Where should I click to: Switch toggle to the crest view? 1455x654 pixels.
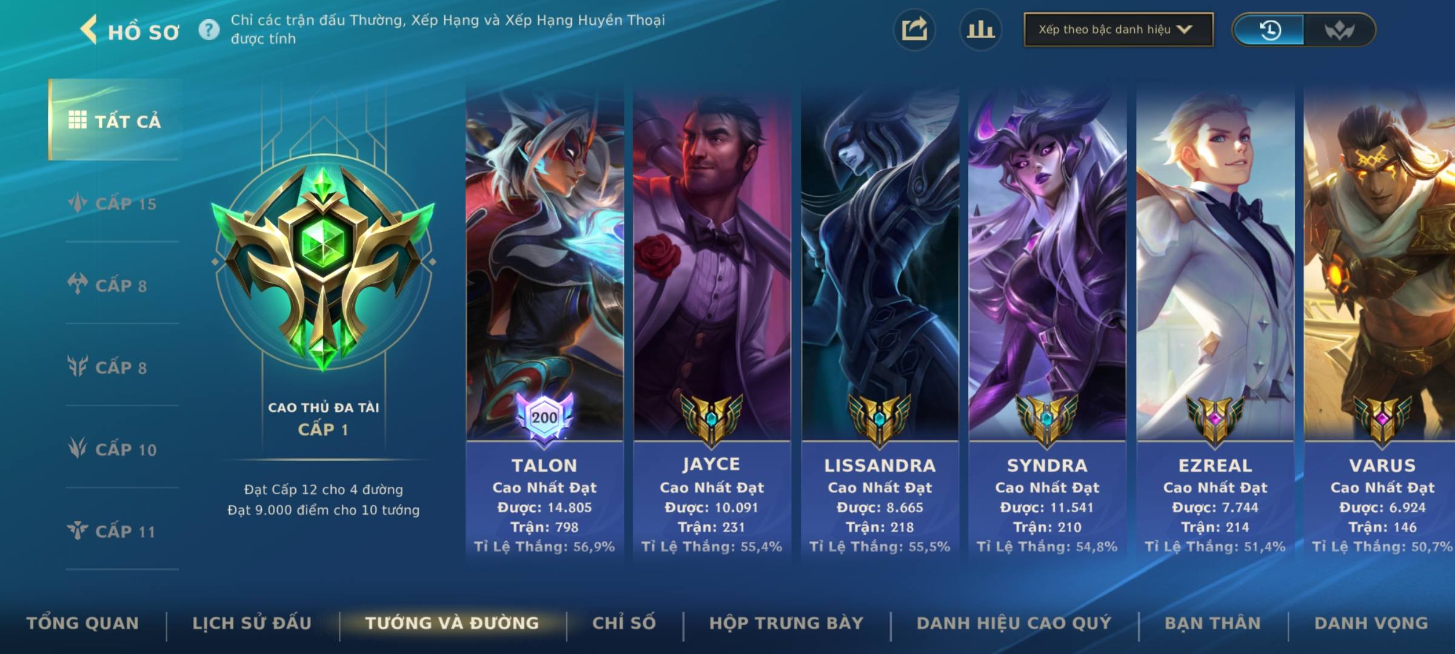coord(1339,30)
